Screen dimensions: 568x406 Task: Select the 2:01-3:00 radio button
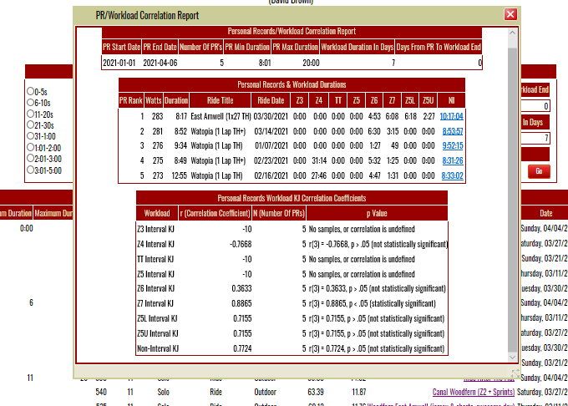[30, 158]
